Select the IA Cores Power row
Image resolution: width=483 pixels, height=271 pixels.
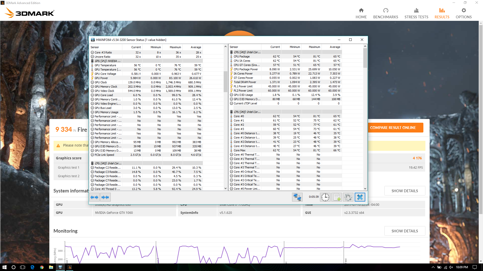pos(285,74)
